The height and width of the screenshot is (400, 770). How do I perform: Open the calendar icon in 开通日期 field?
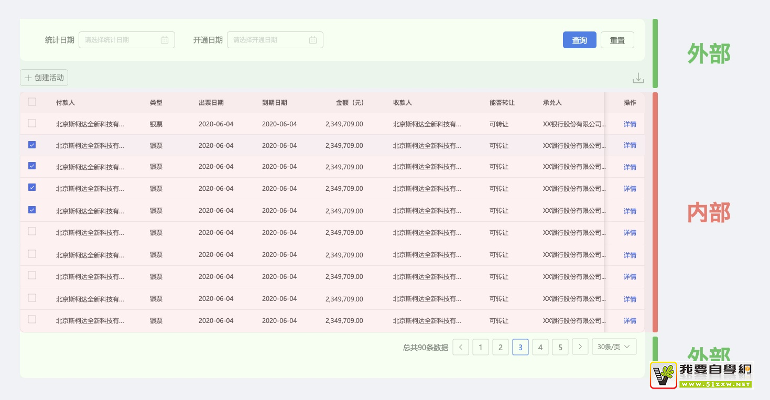[x=313, y=40]
